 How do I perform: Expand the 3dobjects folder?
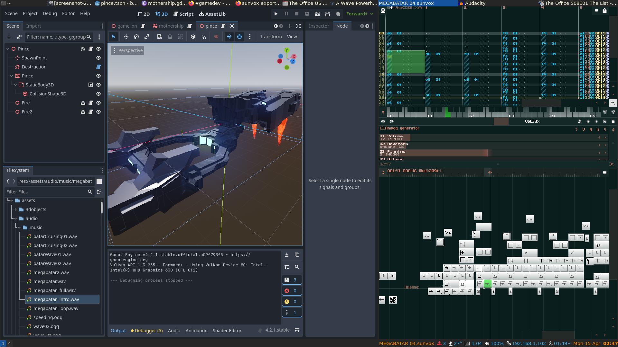(15, 209)
